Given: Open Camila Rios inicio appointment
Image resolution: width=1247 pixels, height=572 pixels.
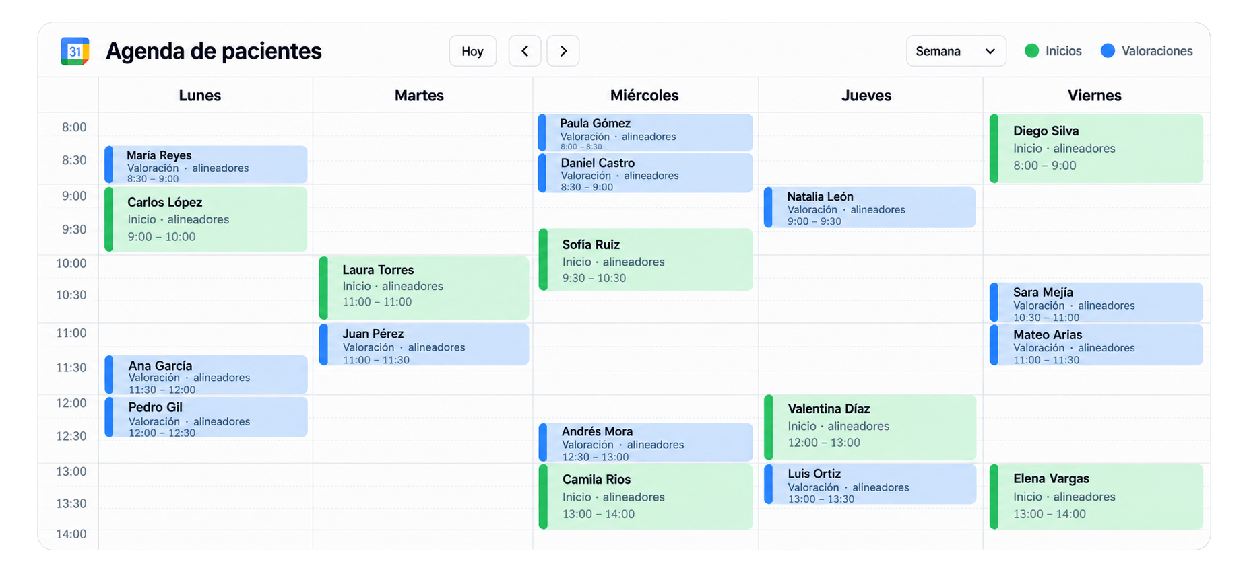Looking at the screenshot, I should tap(645, 497).
